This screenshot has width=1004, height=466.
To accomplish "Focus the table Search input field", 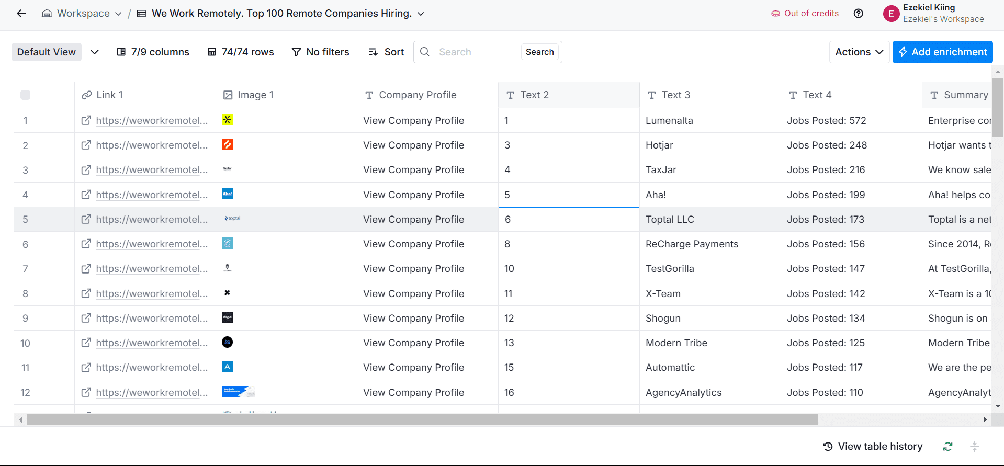I will tap(477, 52).
